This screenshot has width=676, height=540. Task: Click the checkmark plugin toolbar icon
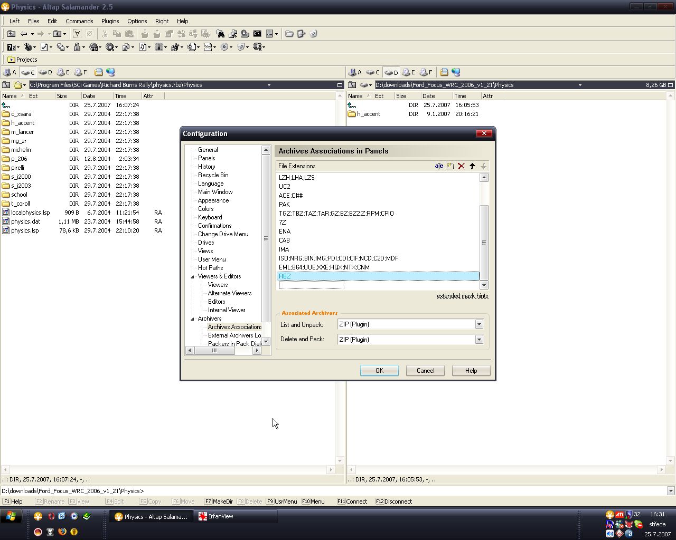pyautogui.click(x=44, y=47)
